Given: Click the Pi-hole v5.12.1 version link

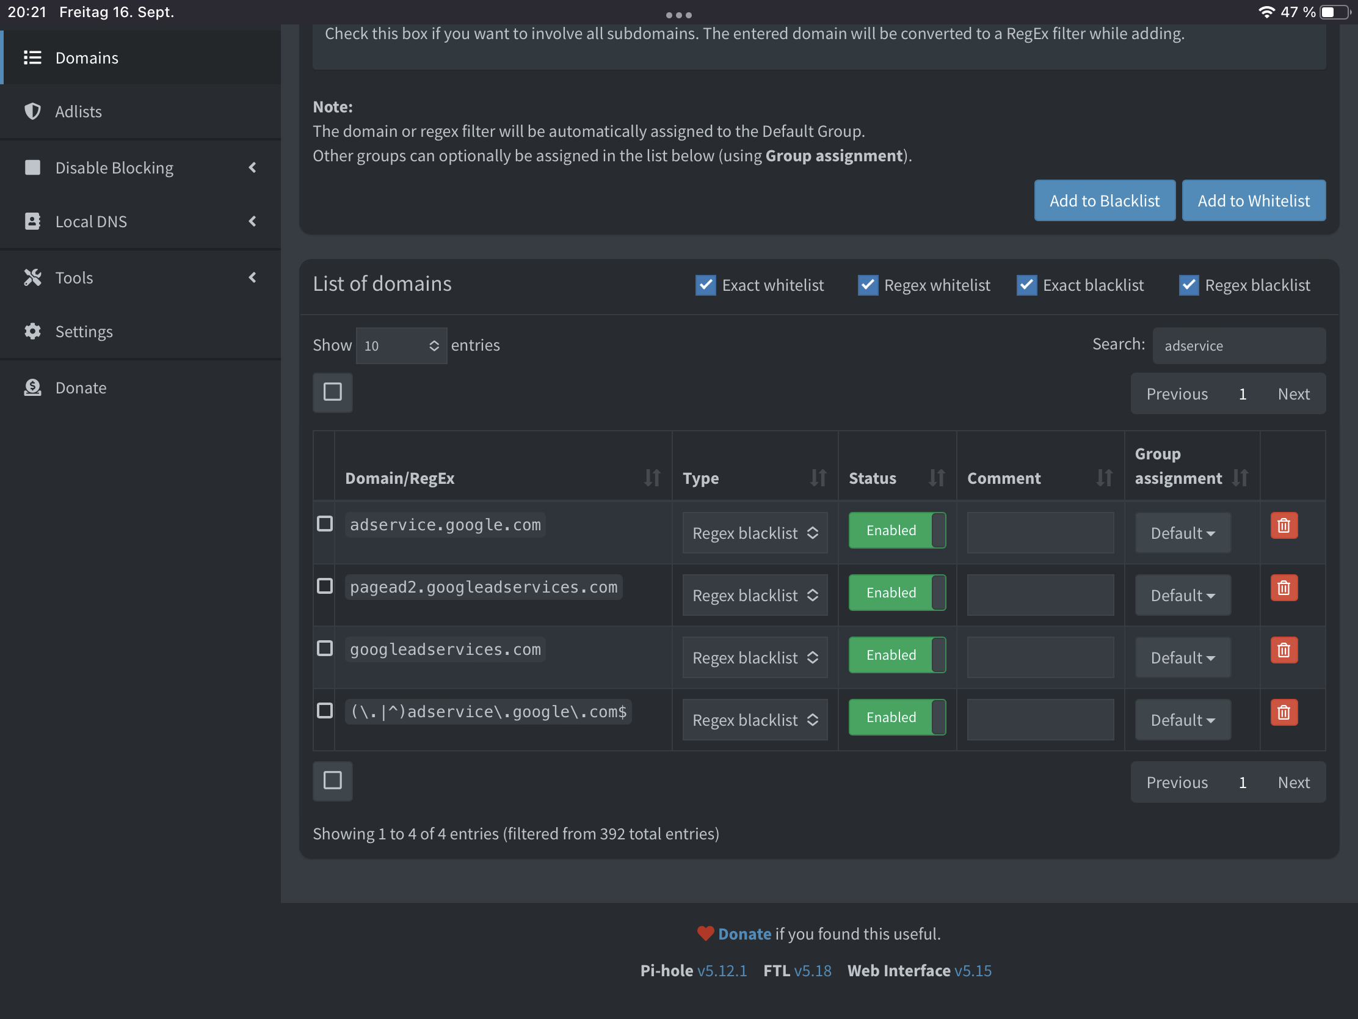Looking at the screenshot, I should 721,971.
